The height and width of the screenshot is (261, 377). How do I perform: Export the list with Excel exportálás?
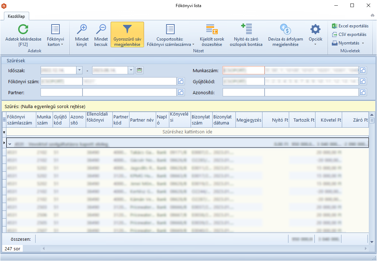pos(350,26)
